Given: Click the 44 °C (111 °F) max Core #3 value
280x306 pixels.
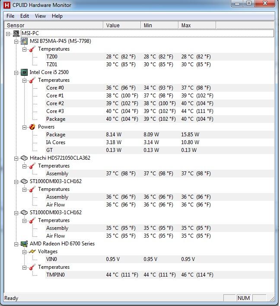Looking at the screenshot, I should 197,111.
